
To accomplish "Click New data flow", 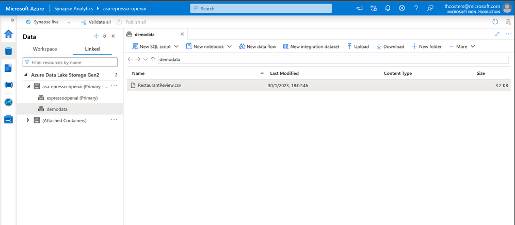I will pyautogui.click(x=257, y=46).
